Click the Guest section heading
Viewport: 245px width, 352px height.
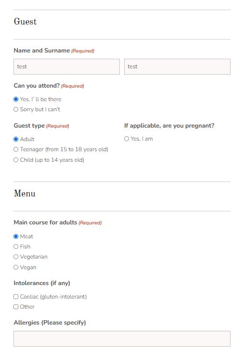click(25, 22)
